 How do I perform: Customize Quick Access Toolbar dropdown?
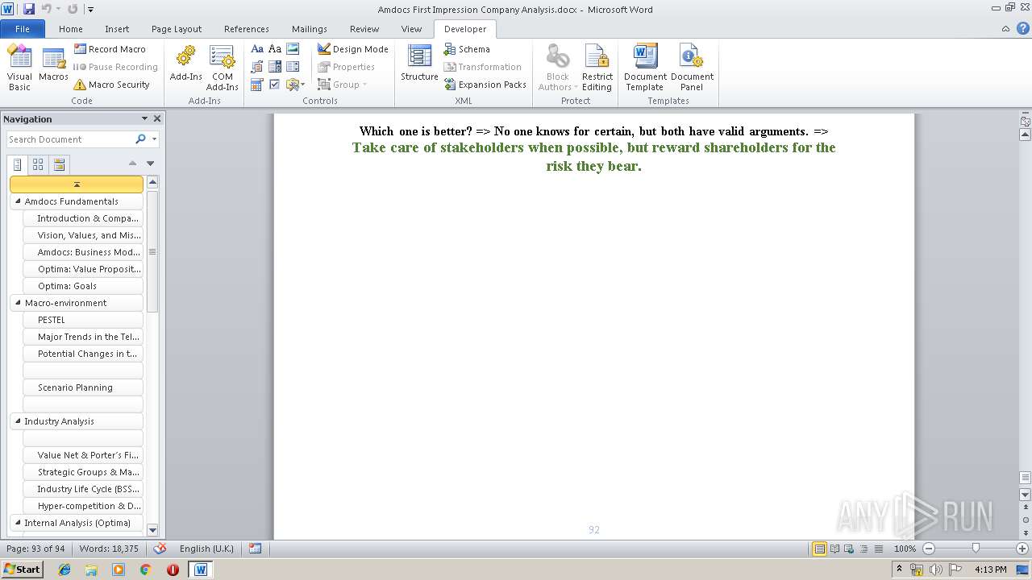[90, 10]
